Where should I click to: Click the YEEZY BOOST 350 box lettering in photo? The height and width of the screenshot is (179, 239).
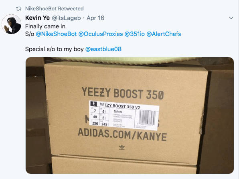123,93
